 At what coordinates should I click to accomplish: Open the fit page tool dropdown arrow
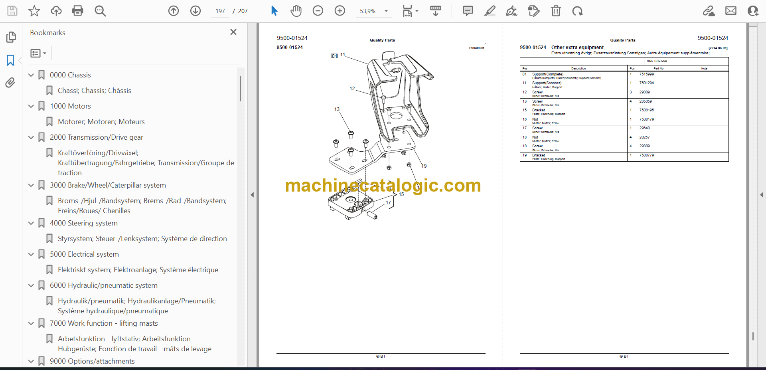tap(417, 11)
